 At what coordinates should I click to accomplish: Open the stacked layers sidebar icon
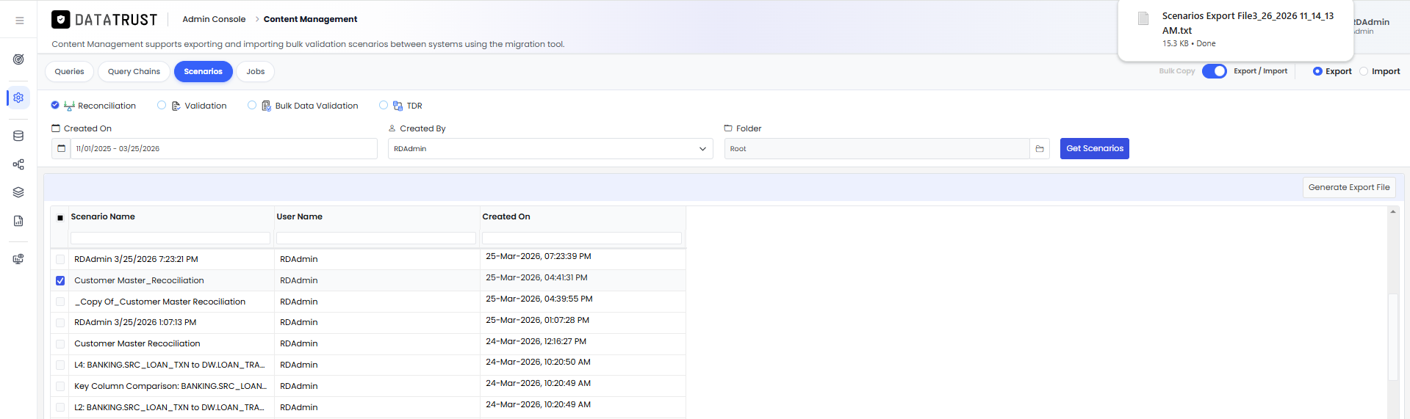pos(18,192)
